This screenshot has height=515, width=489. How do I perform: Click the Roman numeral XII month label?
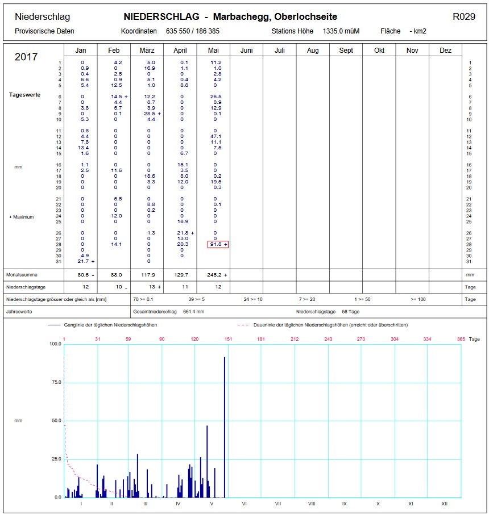[445, 504]
